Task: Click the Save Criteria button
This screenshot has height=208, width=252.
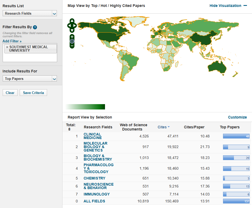Action: [x=33, y=93]
